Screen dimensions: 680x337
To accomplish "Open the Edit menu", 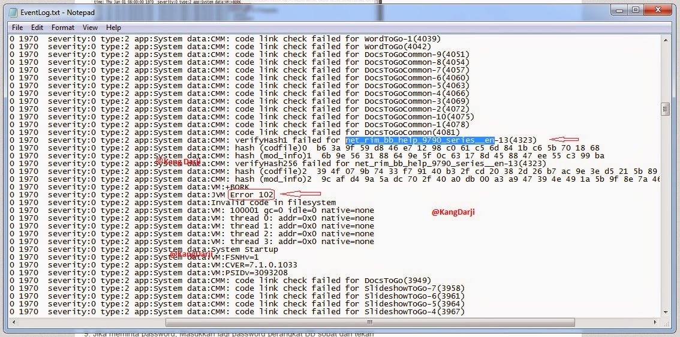I will (x=37, y=28).
